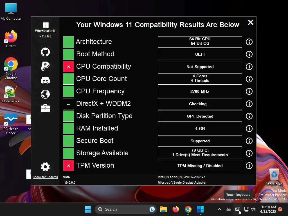Open the GitHub icon in WhyNotWin11 sidebar

pyautogui.click(x=45, y=52)
